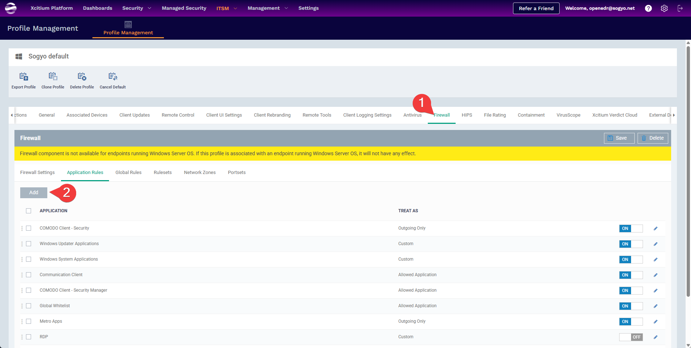Open the Rulesets sub-tab

[x=163, y=173]
